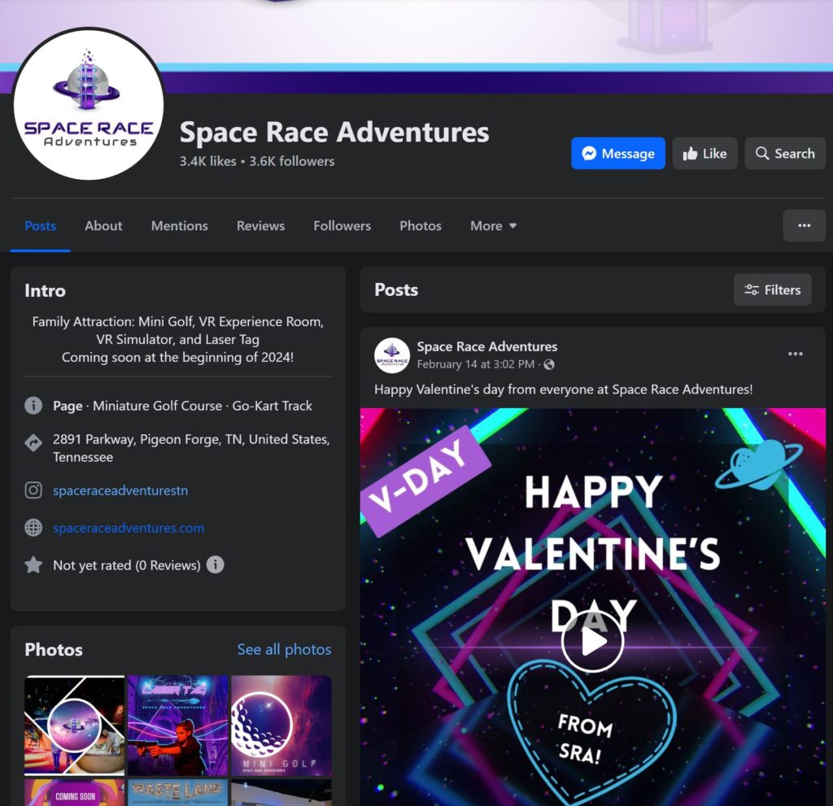This screenshot has height=806, width=833.
Task: Open the Space Race Adventures profile picture
Action: [89, 103]
